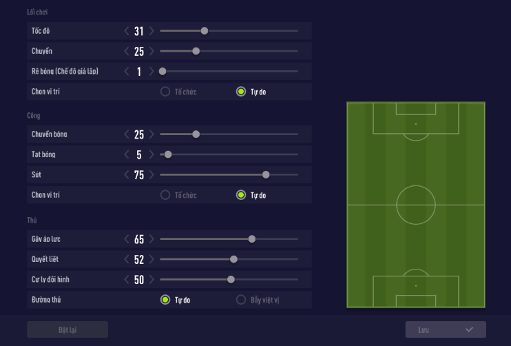The image size is (511, 346).
Task: Click the Sút slider handle
Action: [266, 175]
